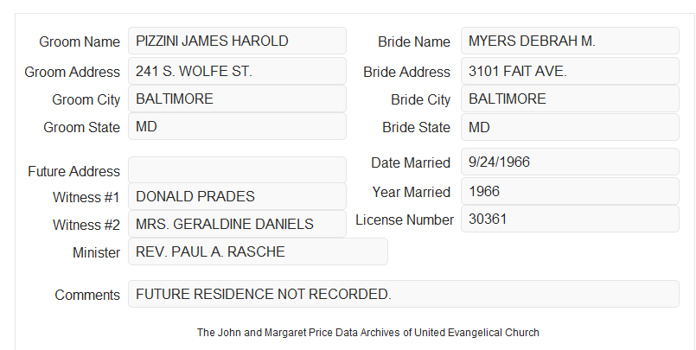The width and height of the screenshot is (696, 350).
Task: Click the Witness #2 field
Action: [237, 224]
